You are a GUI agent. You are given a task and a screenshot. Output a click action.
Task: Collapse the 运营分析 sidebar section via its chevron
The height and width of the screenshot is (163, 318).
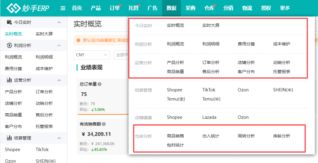pyautogui.click(x=59, y=80)
